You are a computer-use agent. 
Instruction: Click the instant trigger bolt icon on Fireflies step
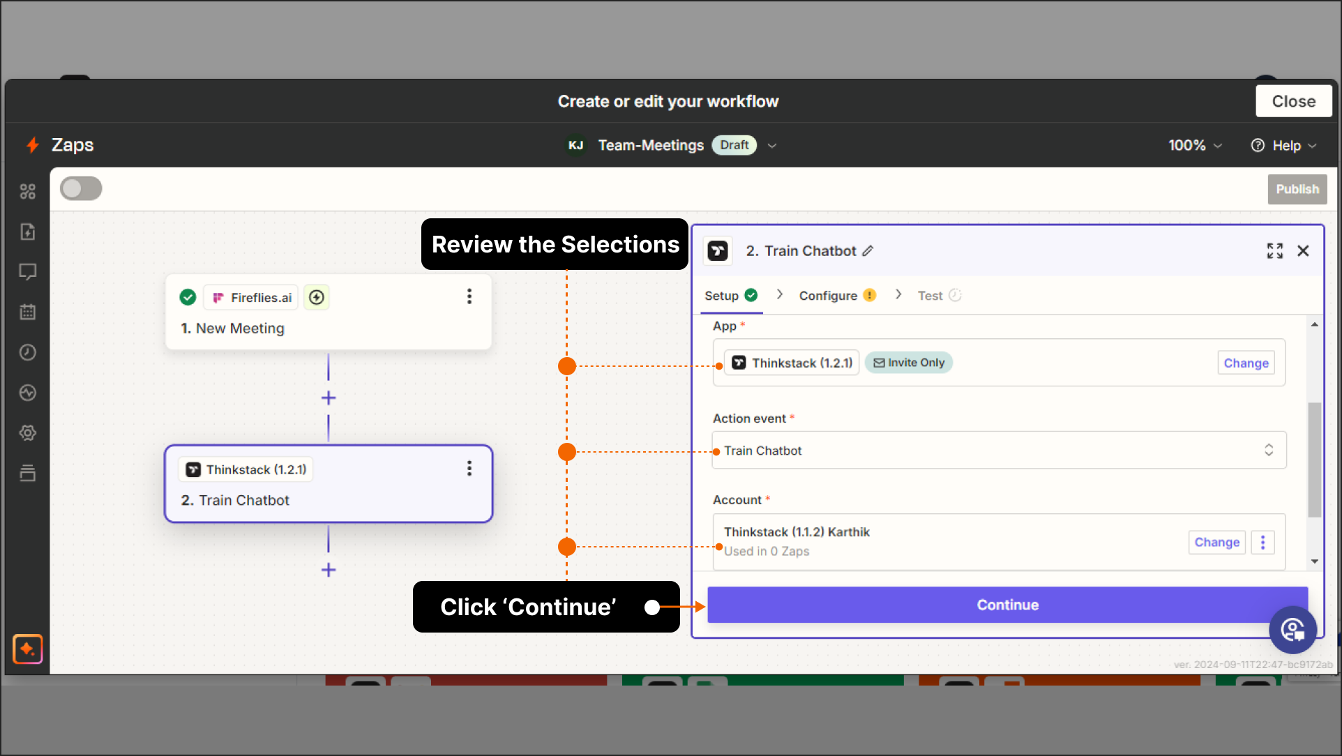[x=317, y=298]
